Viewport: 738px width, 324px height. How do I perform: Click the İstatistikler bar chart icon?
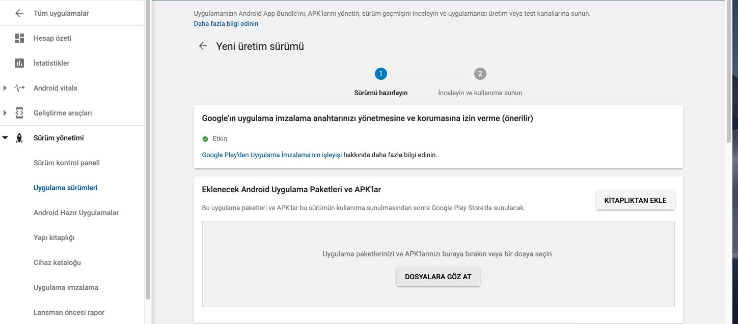(x=19, y=63)
